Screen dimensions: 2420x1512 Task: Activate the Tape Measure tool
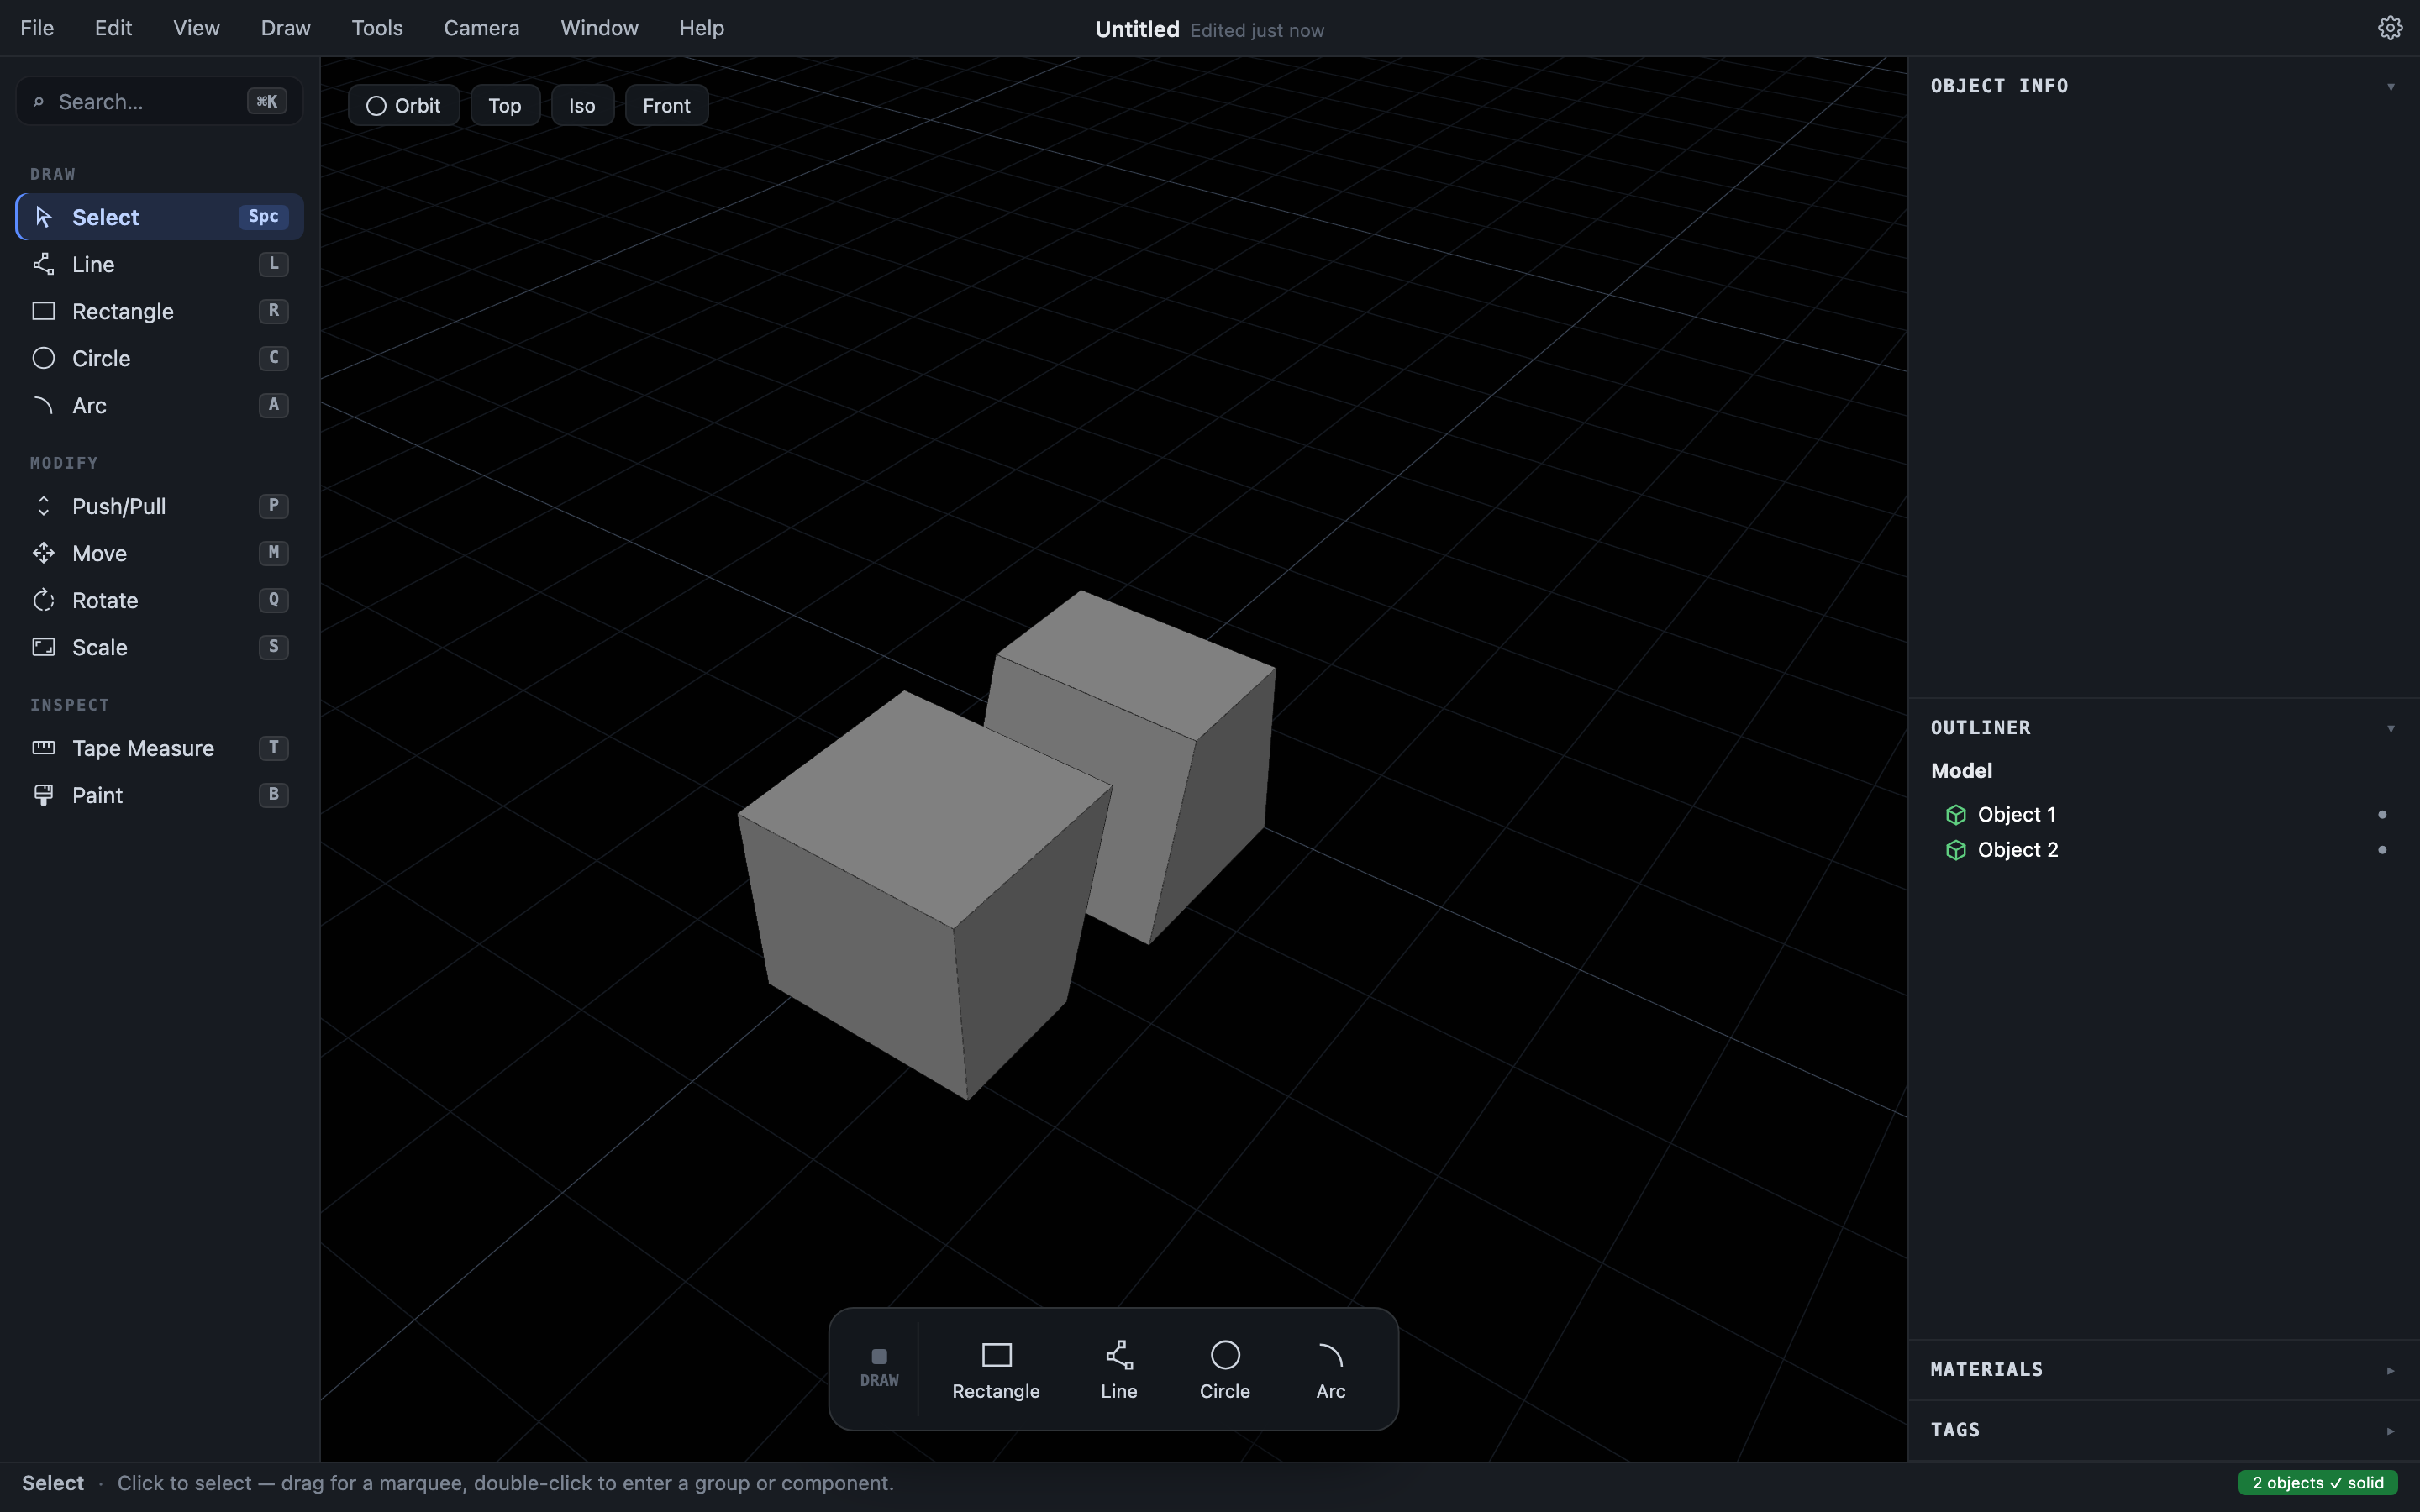159,748
